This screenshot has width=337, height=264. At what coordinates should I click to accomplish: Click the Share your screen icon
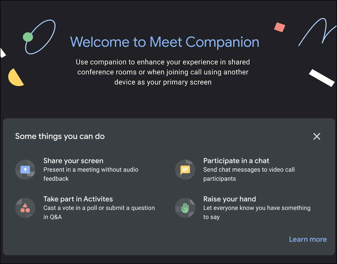tap(25, 170)
